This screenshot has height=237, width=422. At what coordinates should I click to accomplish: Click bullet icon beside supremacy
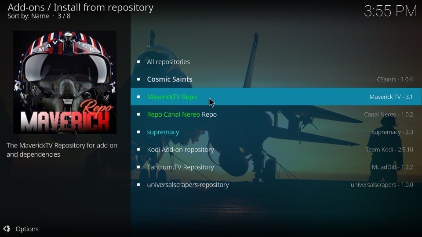pos(138,132)
